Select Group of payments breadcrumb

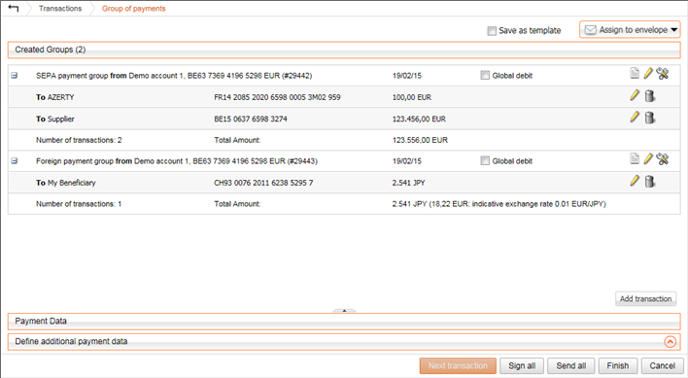[x=134, y=9]
